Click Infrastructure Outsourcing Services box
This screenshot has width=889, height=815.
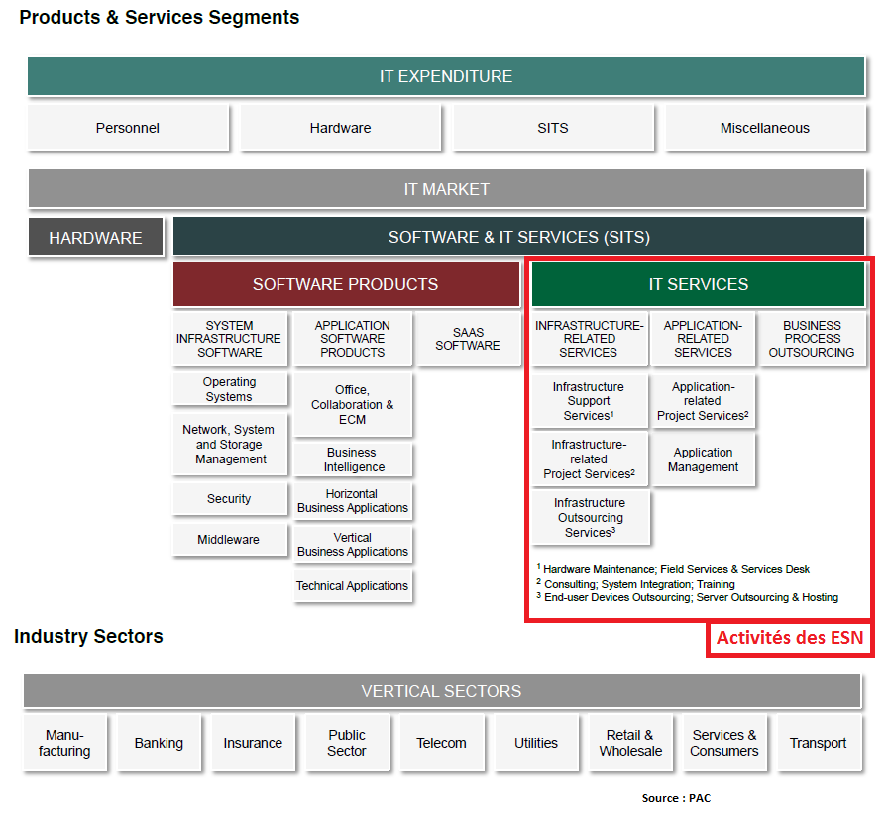[x=591, y=517]
